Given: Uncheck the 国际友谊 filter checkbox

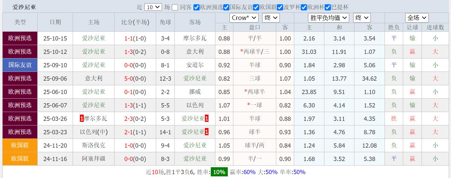Looking at the screenshot, I should (x=226, y=7).
